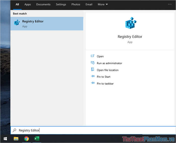176x143 pixels.
Task: Select Registry Editor best match result
Action: click(47, 24)
